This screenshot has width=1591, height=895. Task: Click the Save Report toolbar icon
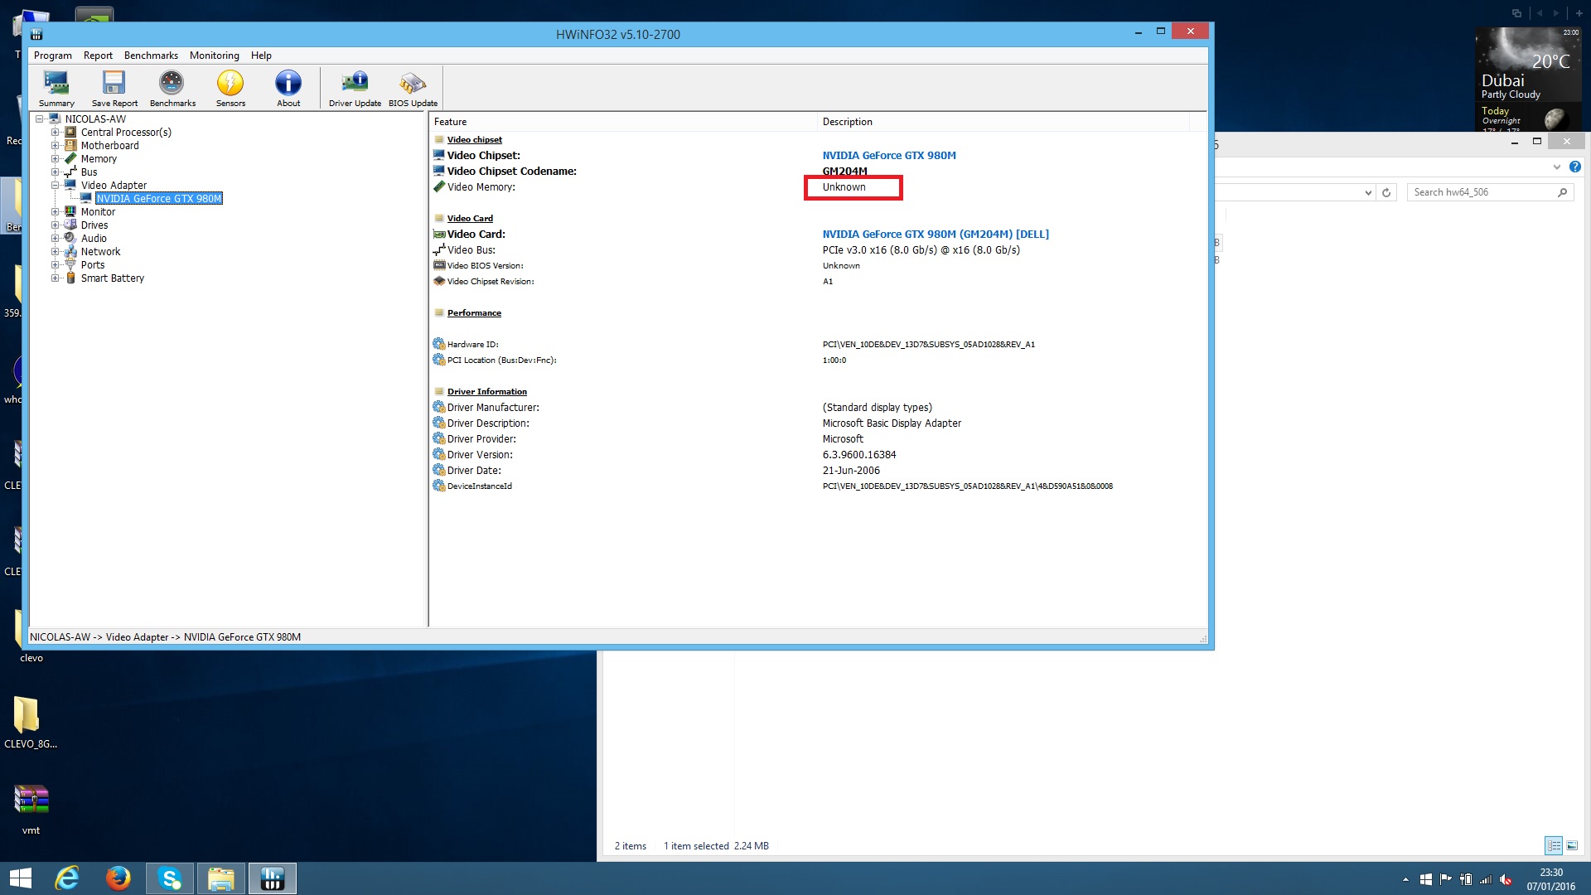(114, 89)
